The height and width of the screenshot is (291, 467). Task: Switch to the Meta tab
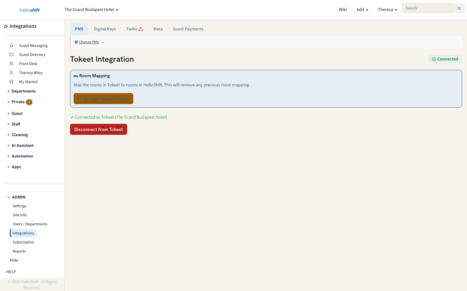158,29
